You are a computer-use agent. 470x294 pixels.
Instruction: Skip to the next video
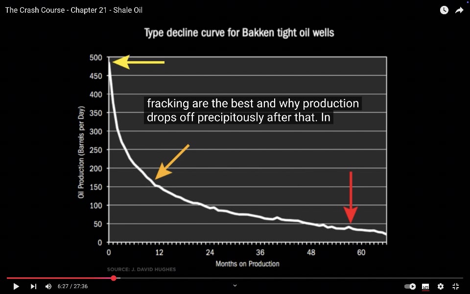pyautogui.click(x=33, y=287)
